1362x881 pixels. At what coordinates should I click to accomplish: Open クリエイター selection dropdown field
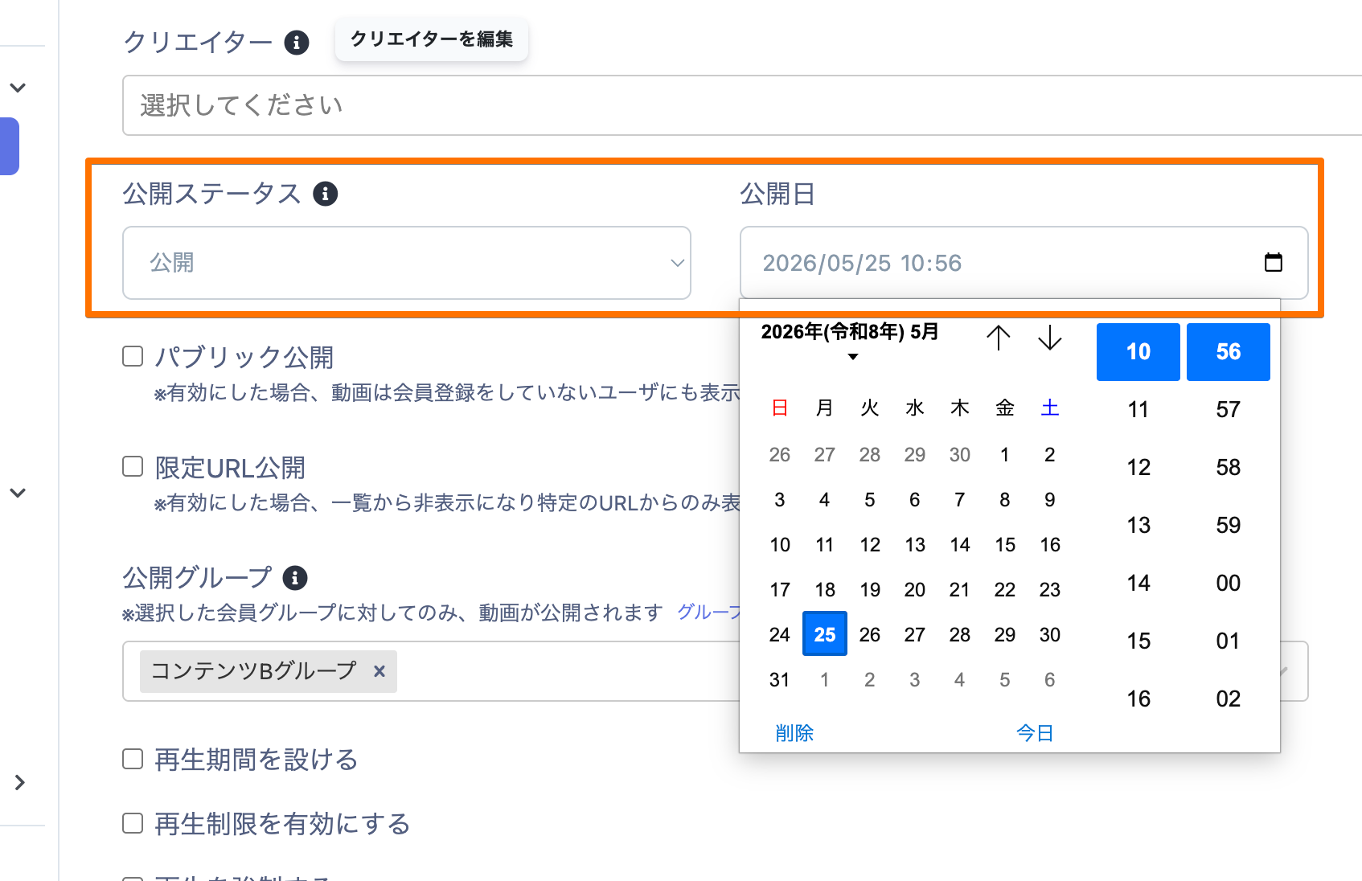742,105
